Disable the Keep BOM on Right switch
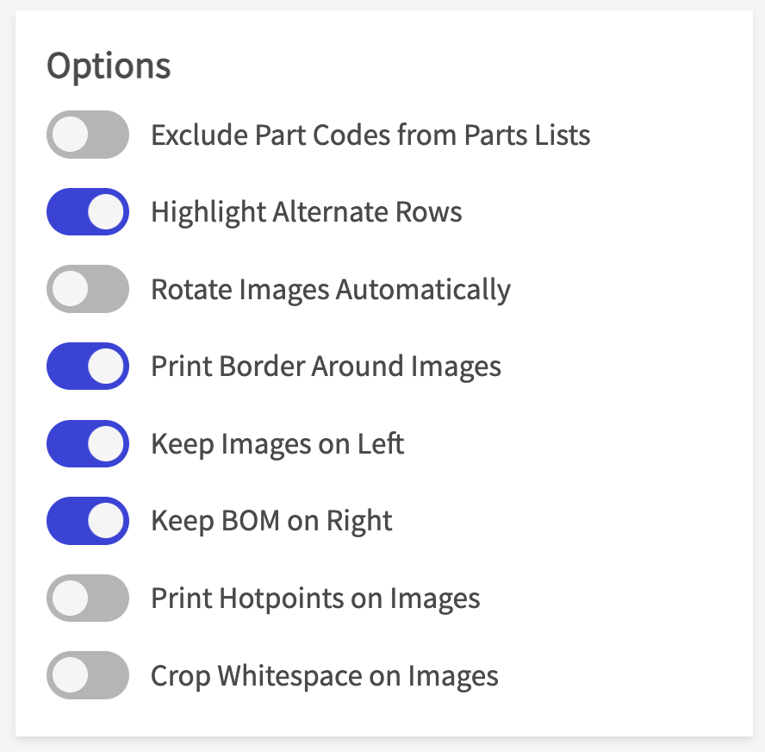 88,521
